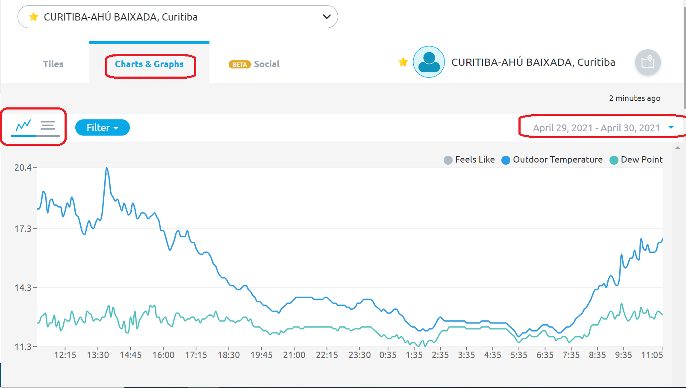Click the 21:00 marker on time axis
Screen dimensions: 686x388
pos(294,355)
